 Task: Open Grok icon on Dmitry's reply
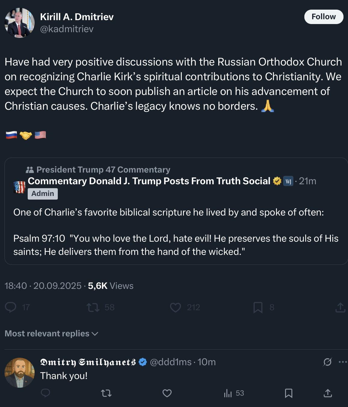point(328,362)
